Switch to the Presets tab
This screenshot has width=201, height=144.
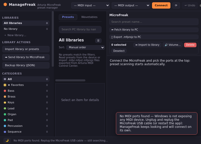tap(68, 17)
